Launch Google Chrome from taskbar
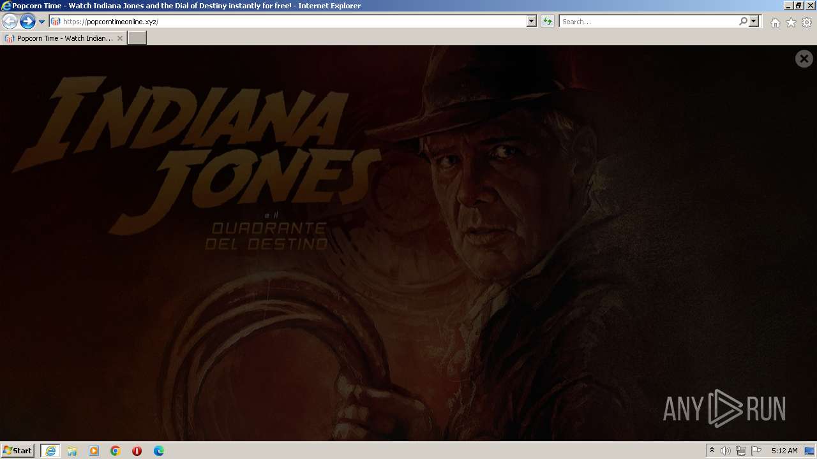The height and width of the screenshot is (459, 817). click(x=116, y=451)
